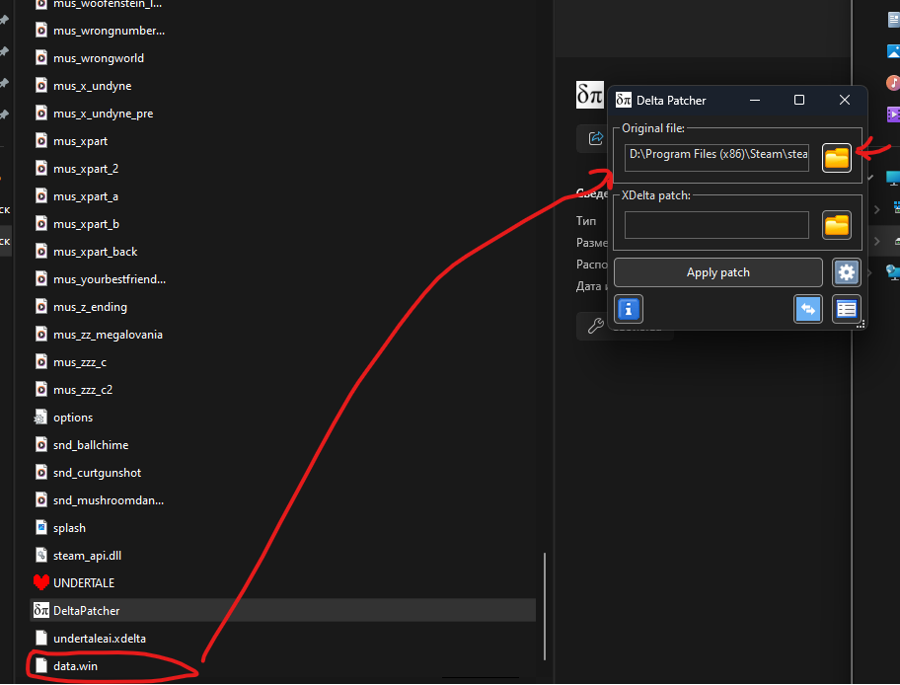Switch to create patch mode button
This screenshot has height=685, width=900.
tap(807, 310)
